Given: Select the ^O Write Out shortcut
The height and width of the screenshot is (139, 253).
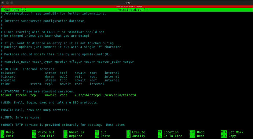Looking at the screenshot, I should (x=43, y=132).
